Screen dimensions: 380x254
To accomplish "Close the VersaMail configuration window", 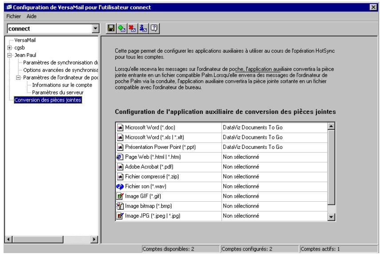I will (373, 7).
